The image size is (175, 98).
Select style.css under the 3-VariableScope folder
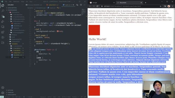tap(16, 57)
